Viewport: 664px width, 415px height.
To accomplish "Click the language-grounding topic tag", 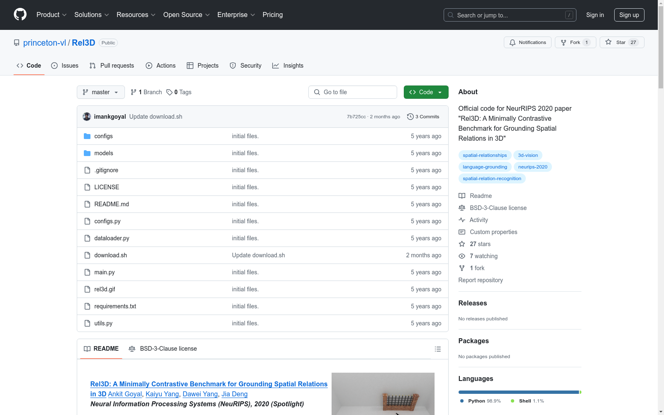I will [485, 167].
